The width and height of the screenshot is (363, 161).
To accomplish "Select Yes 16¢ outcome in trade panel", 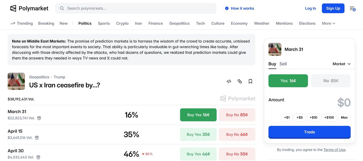I will coord(288,81).
